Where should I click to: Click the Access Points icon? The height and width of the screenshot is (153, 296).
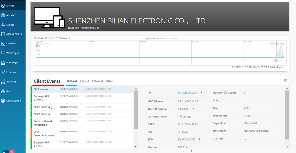click(x=3, y=34)
